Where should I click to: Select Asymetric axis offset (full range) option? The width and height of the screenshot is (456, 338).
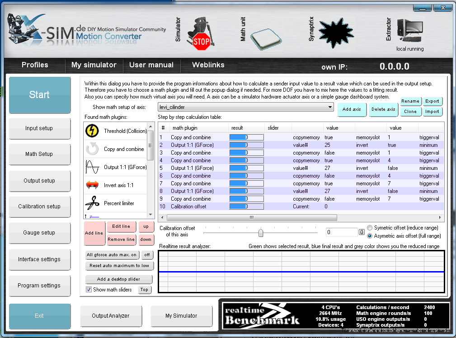coord(370,236)
